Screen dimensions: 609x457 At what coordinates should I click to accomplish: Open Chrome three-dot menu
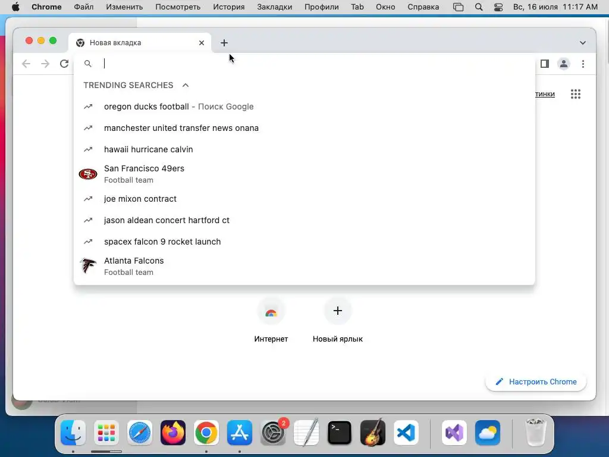[x=583, y=63]
